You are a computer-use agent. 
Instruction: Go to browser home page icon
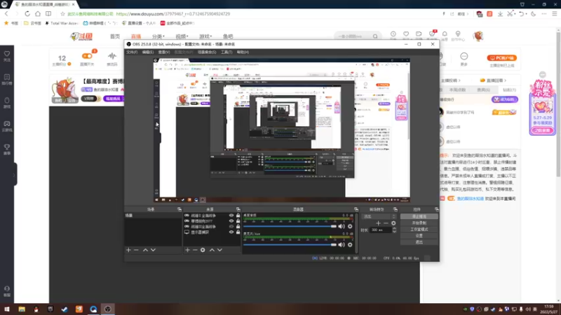pos(38,13)
